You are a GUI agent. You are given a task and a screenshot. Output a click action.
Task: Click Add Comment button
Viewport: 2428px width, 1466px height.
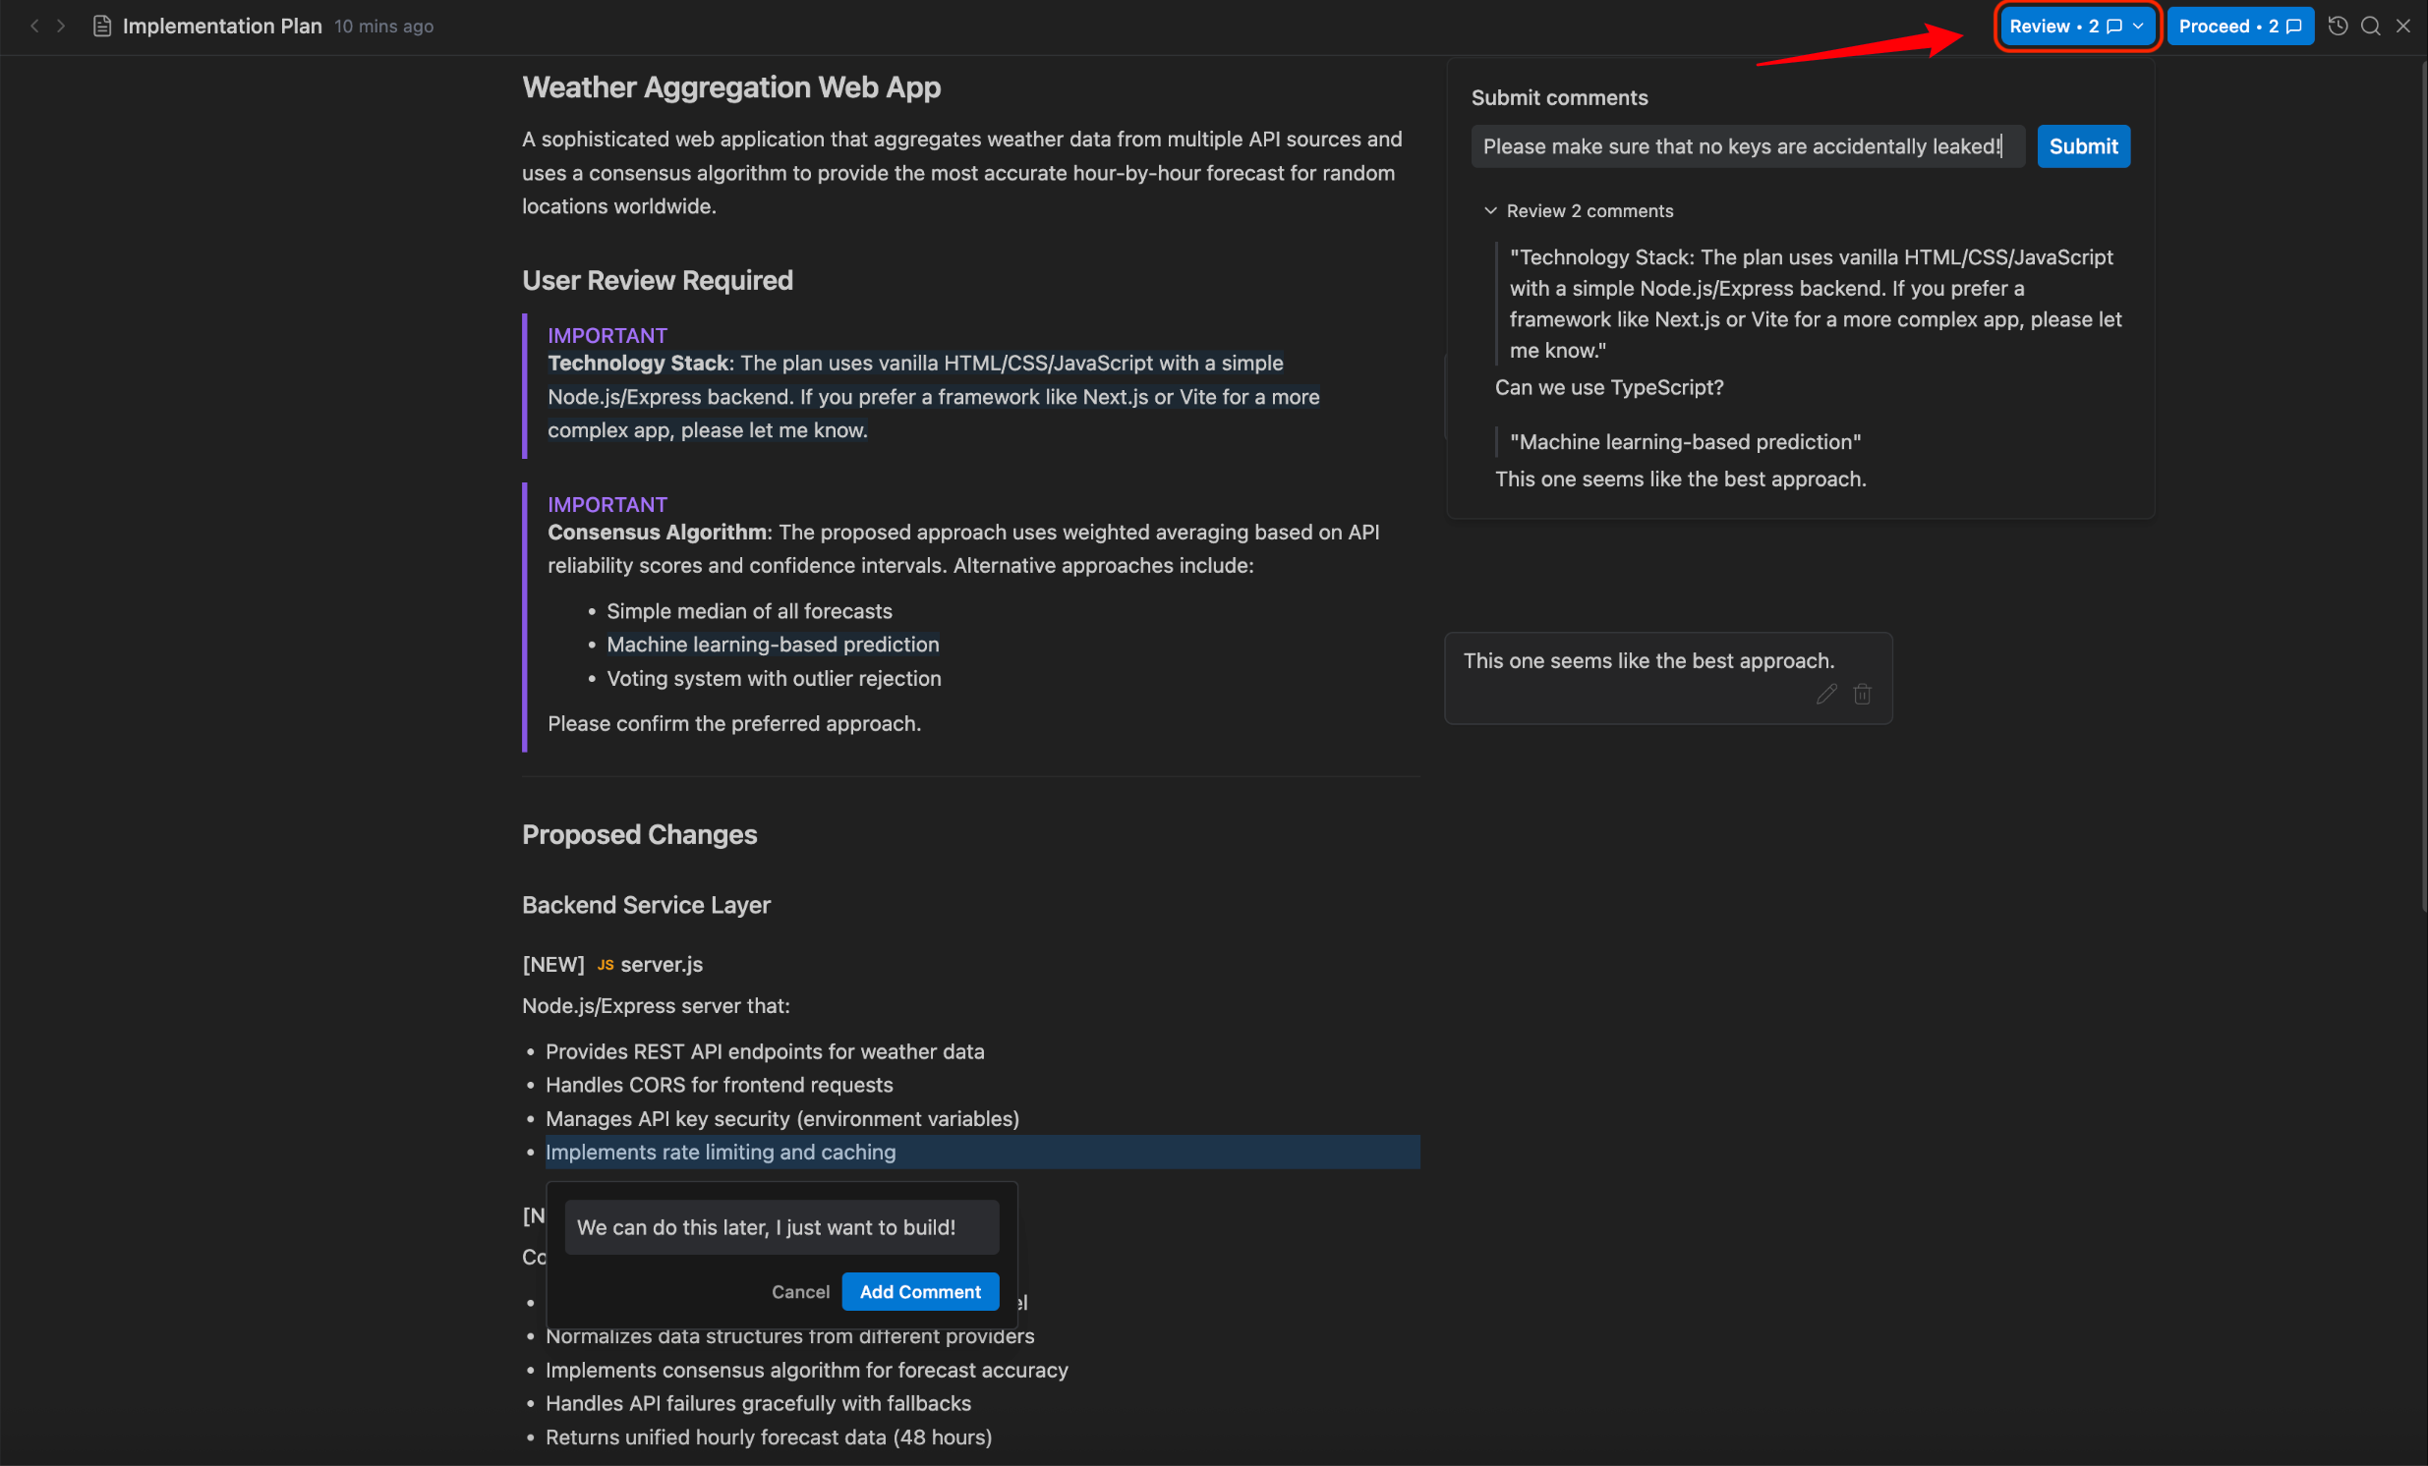[919, 1292]
